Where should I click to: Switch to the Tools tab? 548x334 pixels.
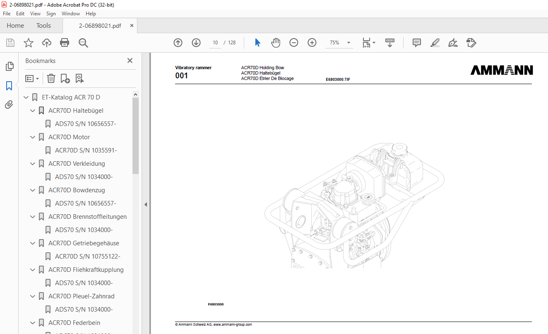coord(43,26)
